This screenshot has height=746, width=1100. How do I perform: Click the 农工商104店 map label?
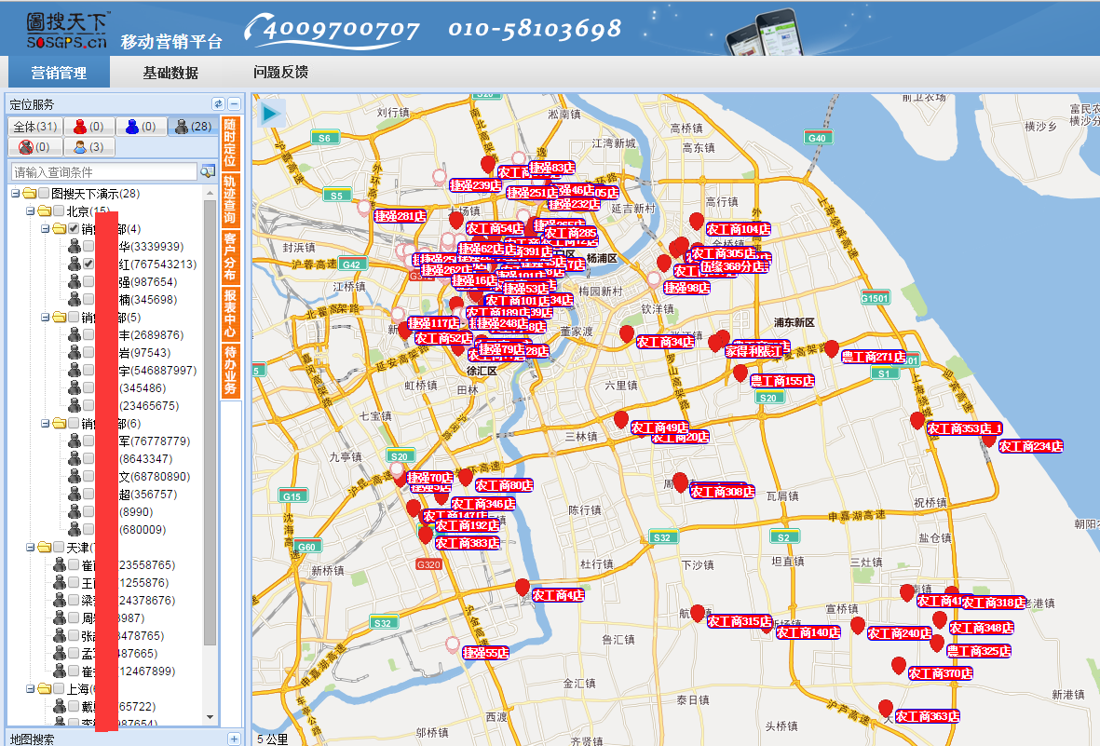tap(738, 229)
